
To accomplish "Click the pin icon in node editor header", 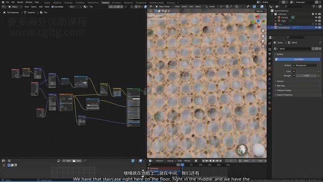I will point(126,7).
